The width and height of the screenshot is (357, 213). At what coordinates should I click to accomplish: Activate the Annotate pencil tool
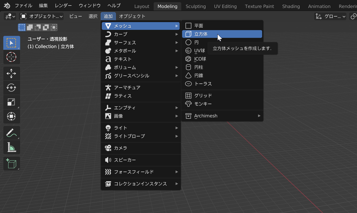click(11, 133)
